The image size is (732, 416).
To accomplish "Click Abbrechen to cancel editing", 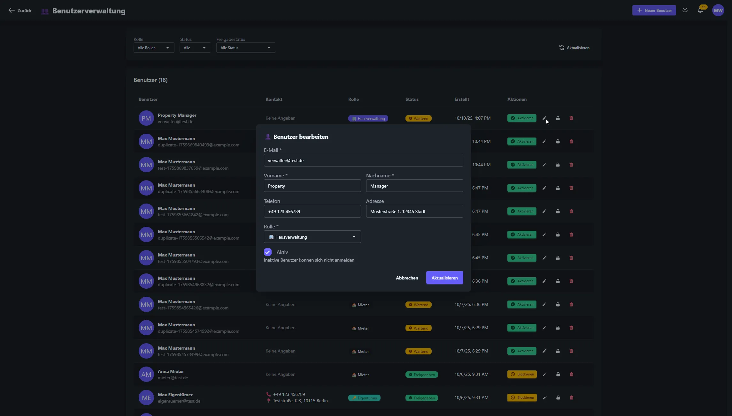I will click(x=407, y=278).
